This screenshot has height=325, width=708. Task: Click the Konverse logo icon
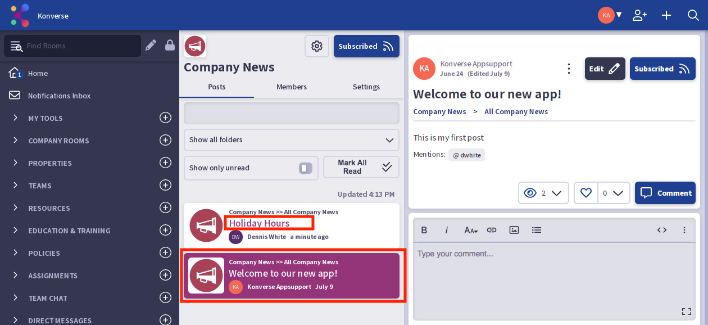[20, 15]
